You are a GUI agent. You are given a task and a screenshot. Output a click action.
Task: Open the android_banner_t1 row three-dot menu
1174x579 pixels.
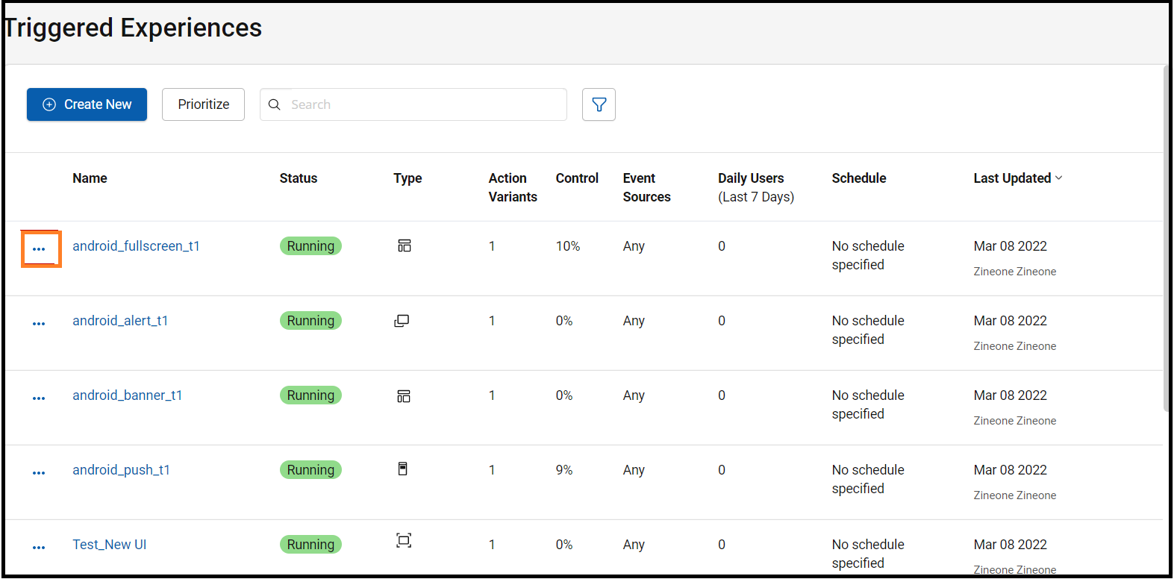39,398
